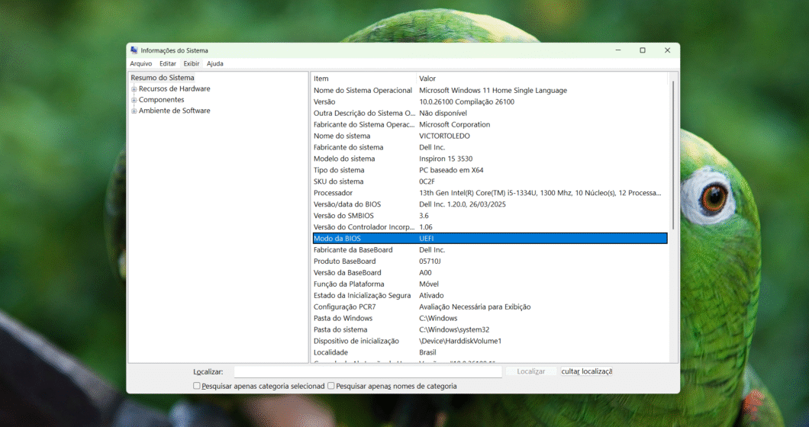Select the Fabricante do sistema row
This screenshot has height=427, width=809.
(490, 147)
